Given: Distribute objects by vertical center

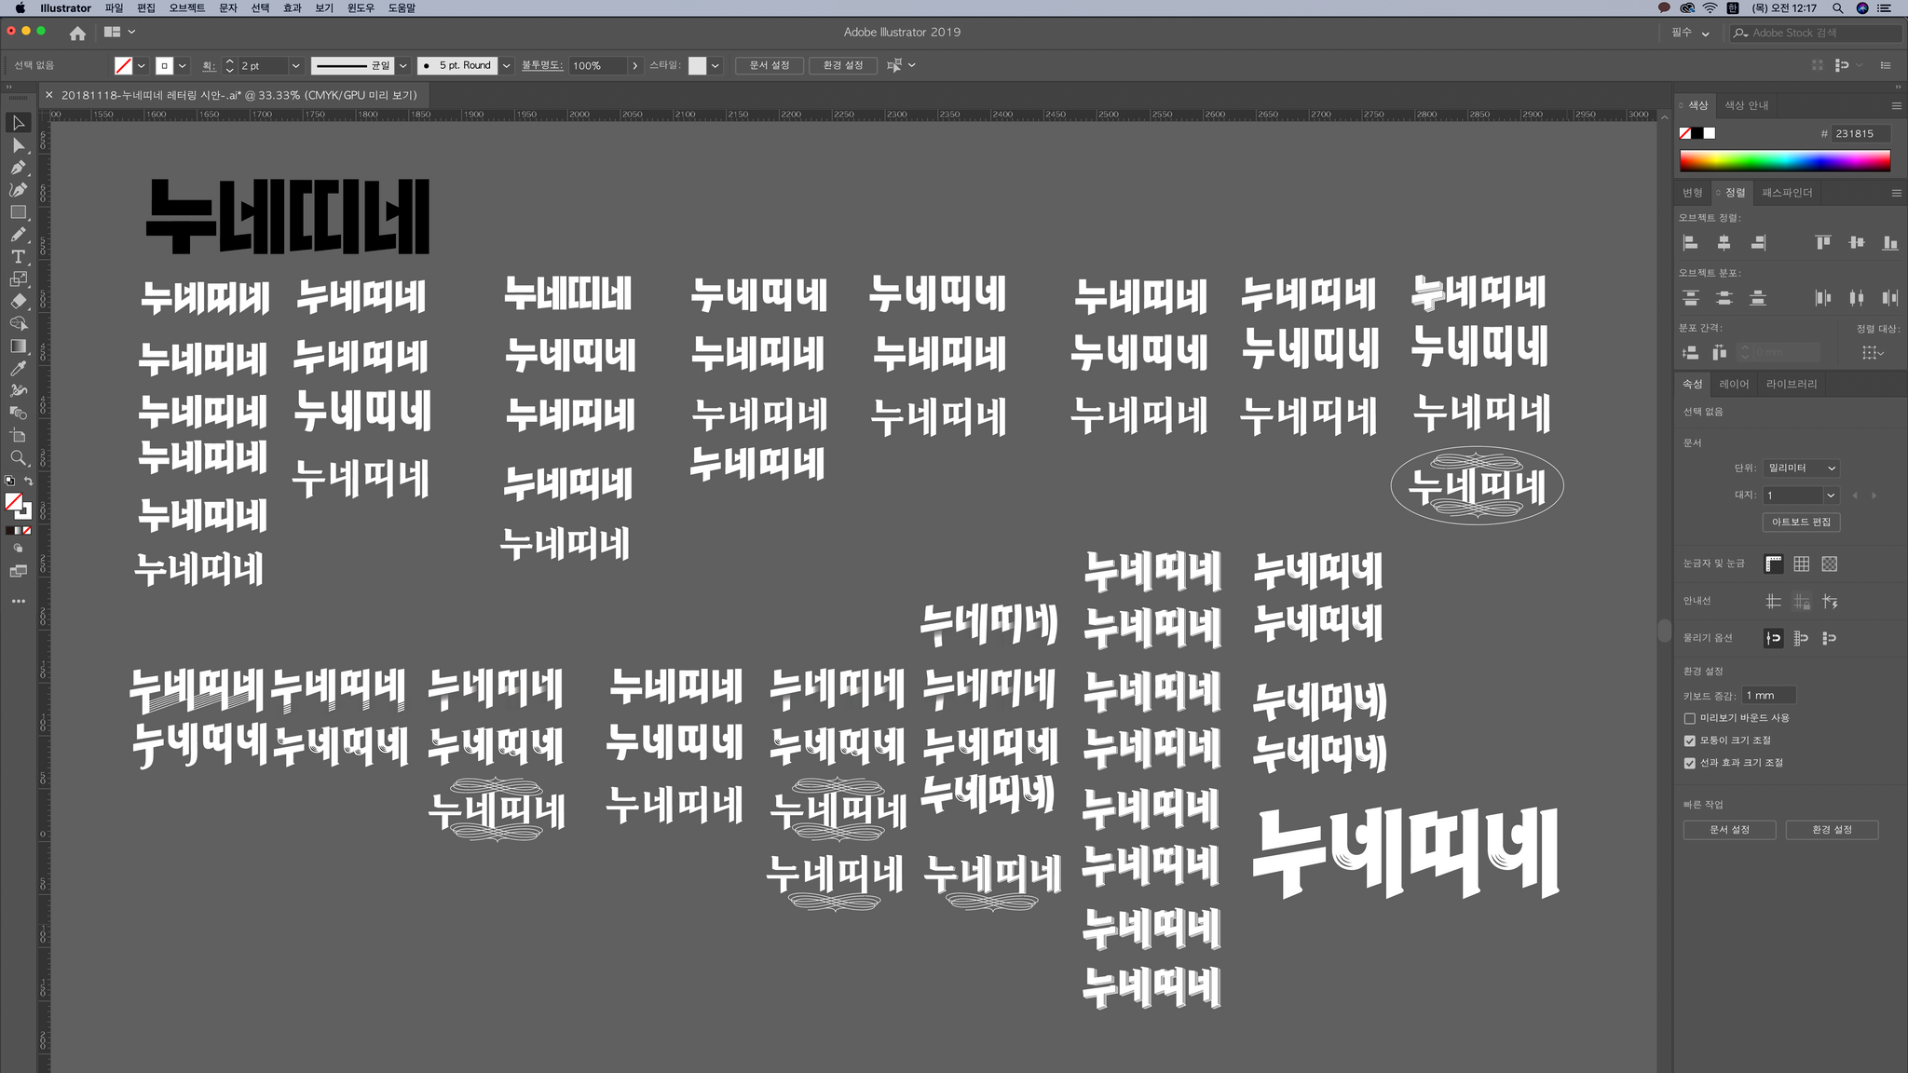Looking at the screenshot, I should (x=1724, y=298).
